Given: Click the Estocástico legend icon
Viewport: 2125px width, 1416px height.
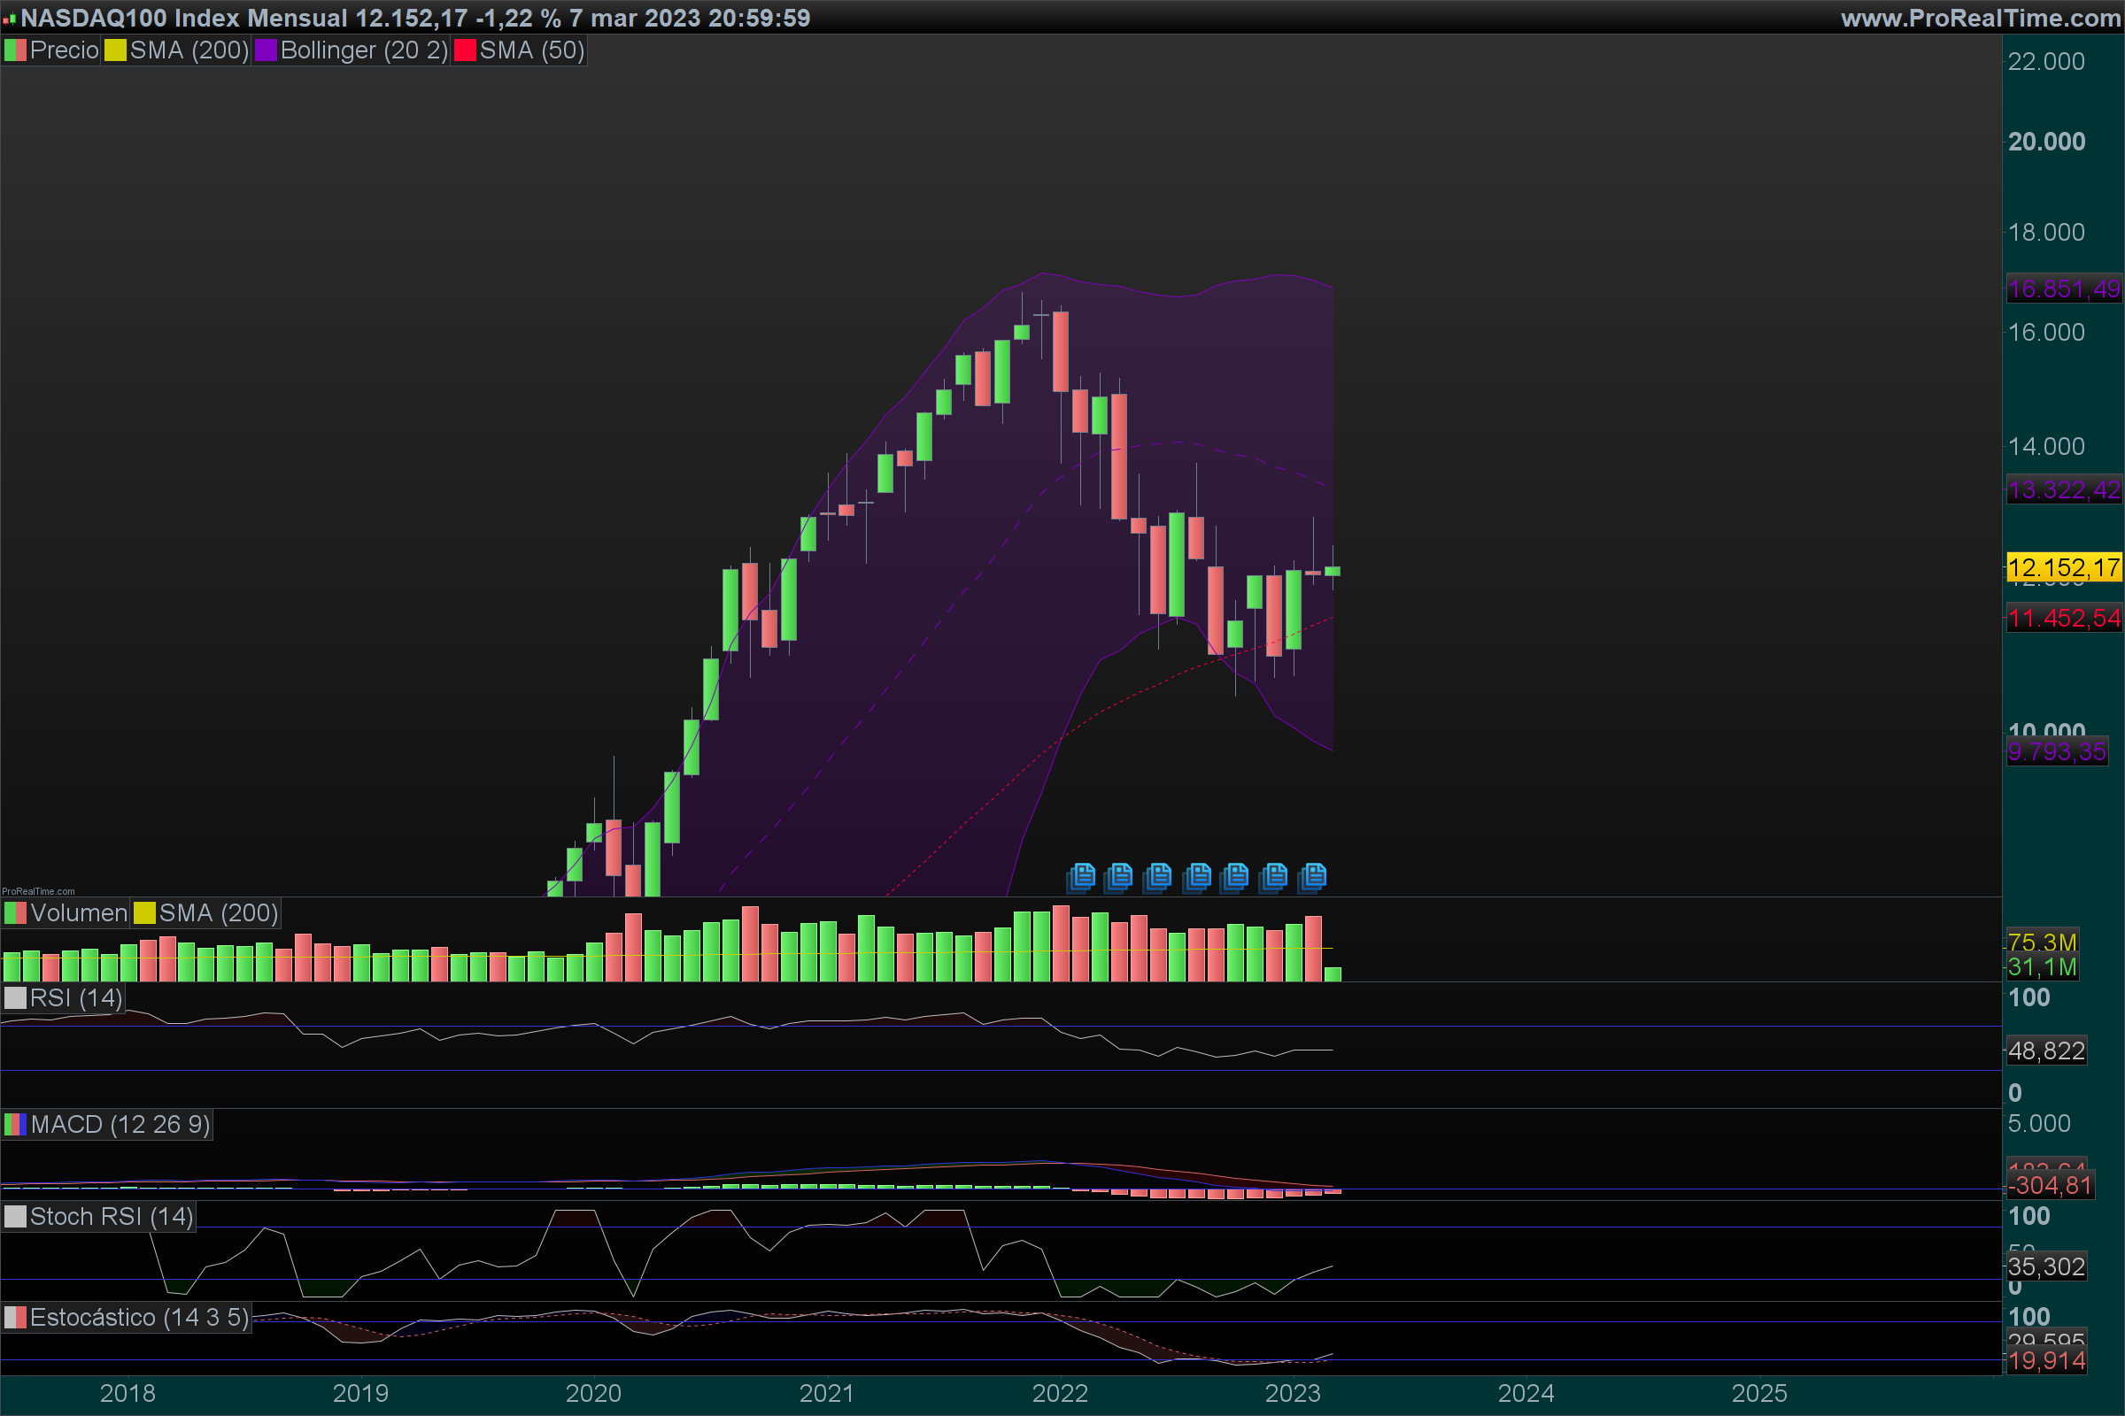Looking at the screenshot, I should click(x=15, y=1318).
